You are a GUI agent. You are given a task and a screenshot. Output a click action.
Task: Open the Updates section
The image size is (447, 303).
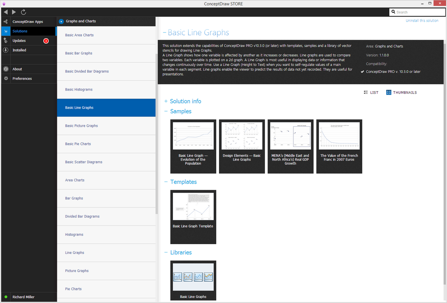click(x=19, y=41)
